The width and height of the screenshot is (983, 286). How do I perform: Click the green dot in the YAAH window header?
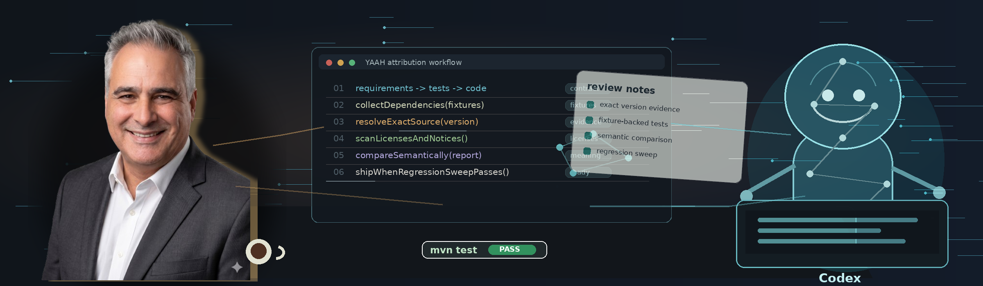pos(352,63)
